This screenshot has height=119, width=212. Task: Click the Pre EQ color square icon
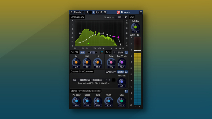click(x=102, y=52)
